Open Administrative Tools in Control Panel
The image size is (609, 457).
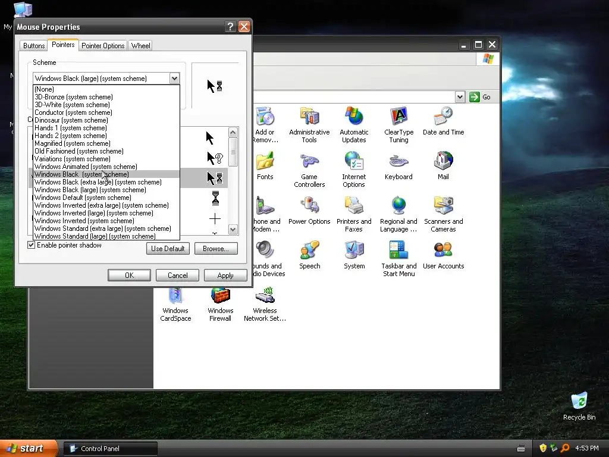pyautogui.click(x=309, y=124)
